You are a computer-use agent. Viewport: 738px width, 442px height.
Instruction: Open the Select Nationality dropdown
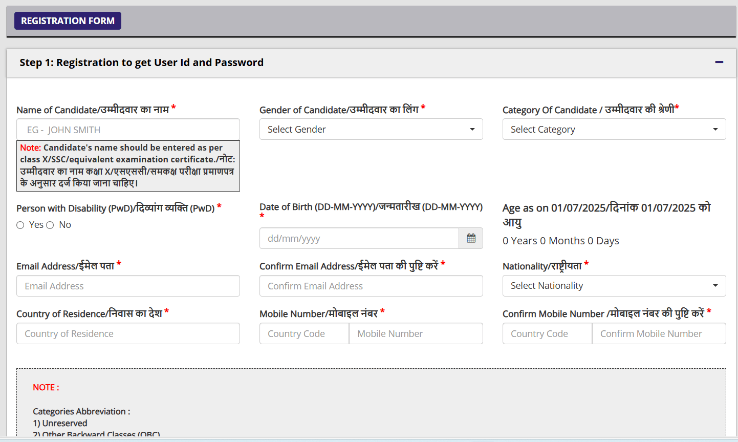pos(614,286)
